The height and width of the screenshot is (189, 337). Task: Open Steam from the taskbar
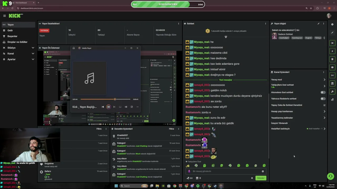(x=215, y=186)
